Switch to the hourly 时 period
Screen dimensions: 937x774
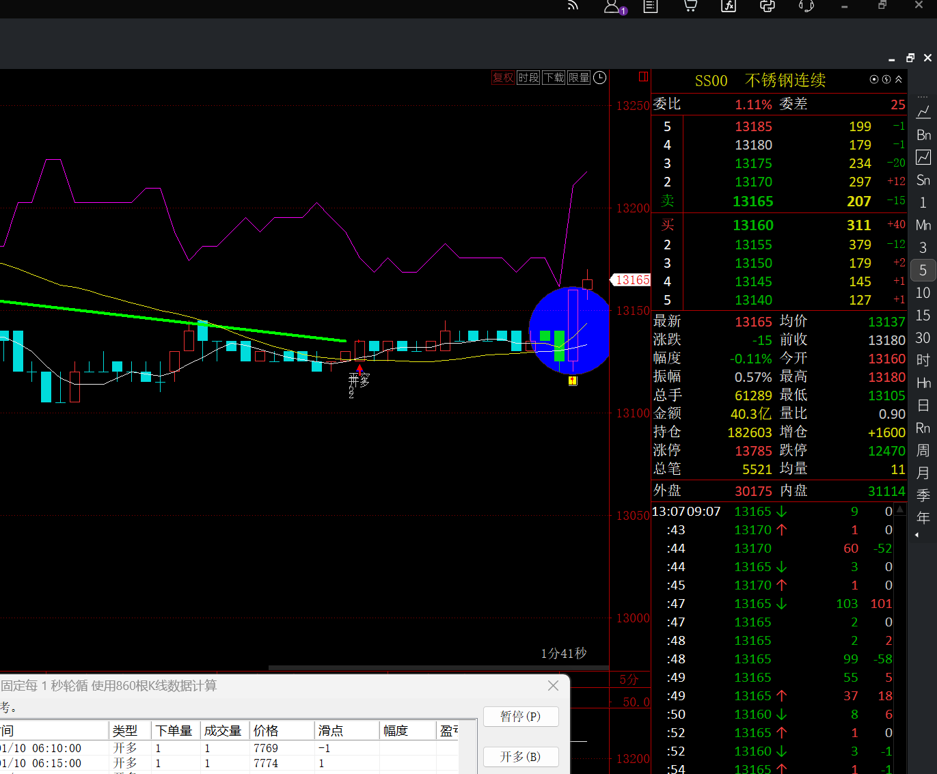click(923, 360)
